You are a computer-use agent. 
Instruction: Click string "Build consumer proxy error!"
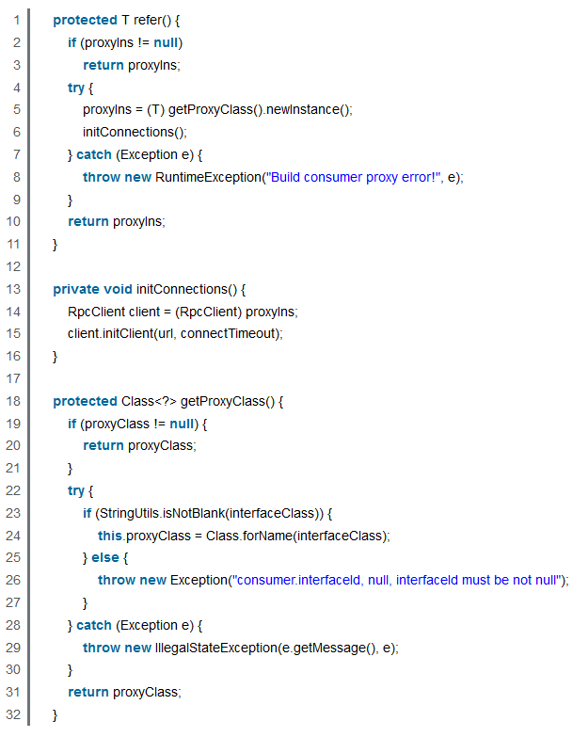[x=353, y=177]
